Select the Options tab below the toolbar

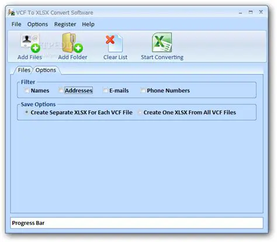[x=46, y=70]
